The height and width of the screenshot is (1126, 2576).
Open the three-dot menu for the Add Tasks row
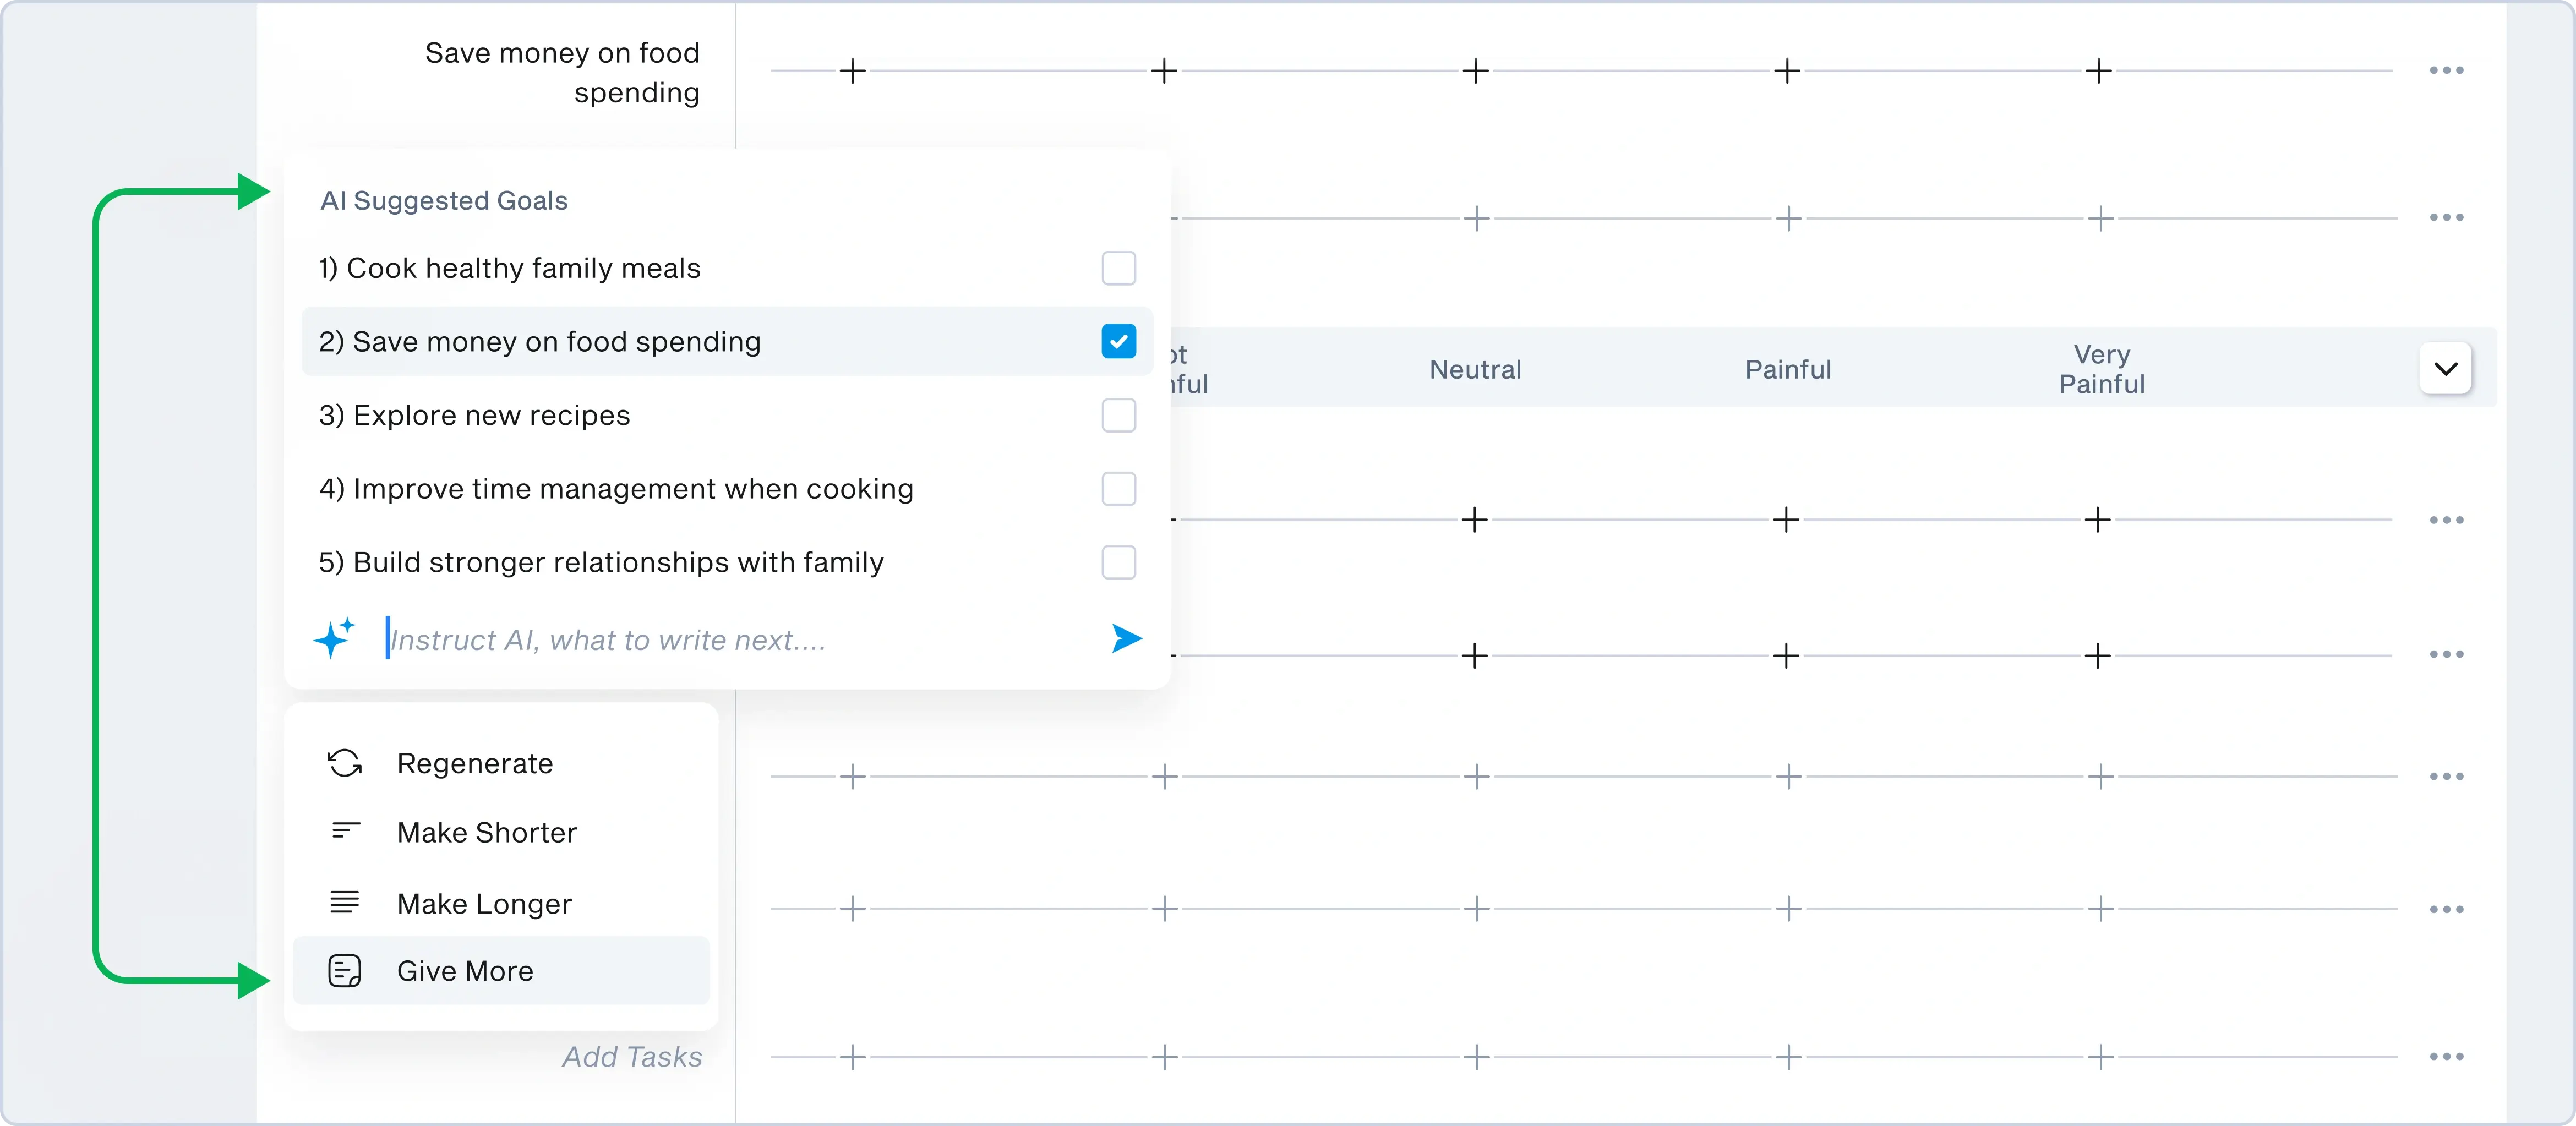[x=2446, y=1056]
